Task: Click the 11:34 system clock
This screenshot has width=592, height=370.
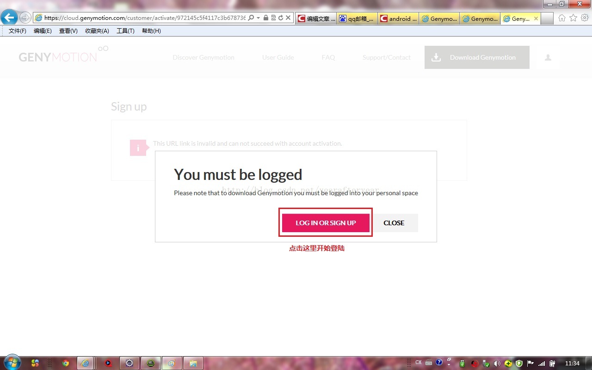Action: coord(572,364)
